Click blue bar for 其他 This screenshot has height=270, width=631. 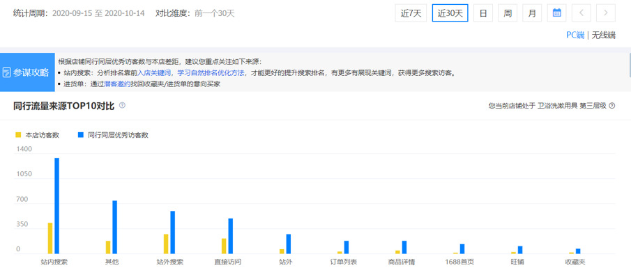point(114,227)
